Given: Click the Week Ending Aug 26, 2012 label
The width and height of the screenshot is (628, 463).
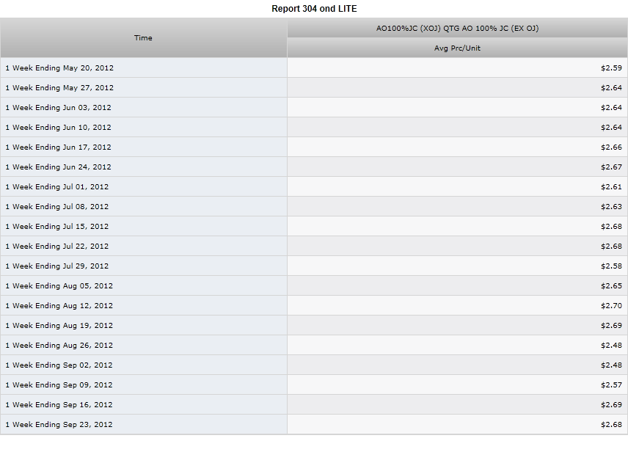Looking at the screenshot, I should click(59, 346).
